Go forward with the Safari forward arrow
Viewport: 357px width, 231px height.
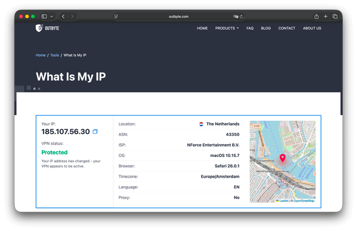click(72, 17)
